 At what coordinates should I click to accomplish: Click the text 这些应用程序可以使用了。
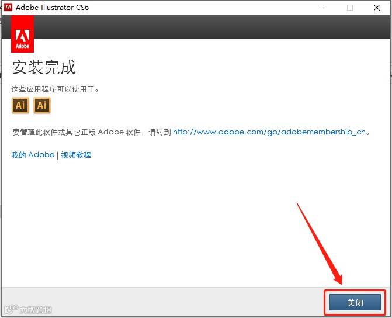(x=55, y=89)
